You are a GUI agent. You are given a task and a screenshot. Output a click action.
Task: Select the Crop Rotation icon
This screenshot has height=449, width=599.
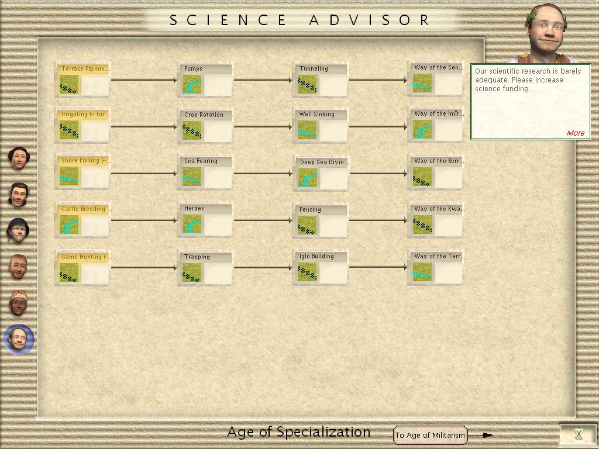(x=192, y=130)
